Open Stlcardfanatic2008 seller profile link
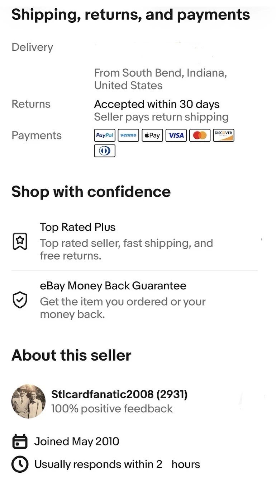 point(119,394)
